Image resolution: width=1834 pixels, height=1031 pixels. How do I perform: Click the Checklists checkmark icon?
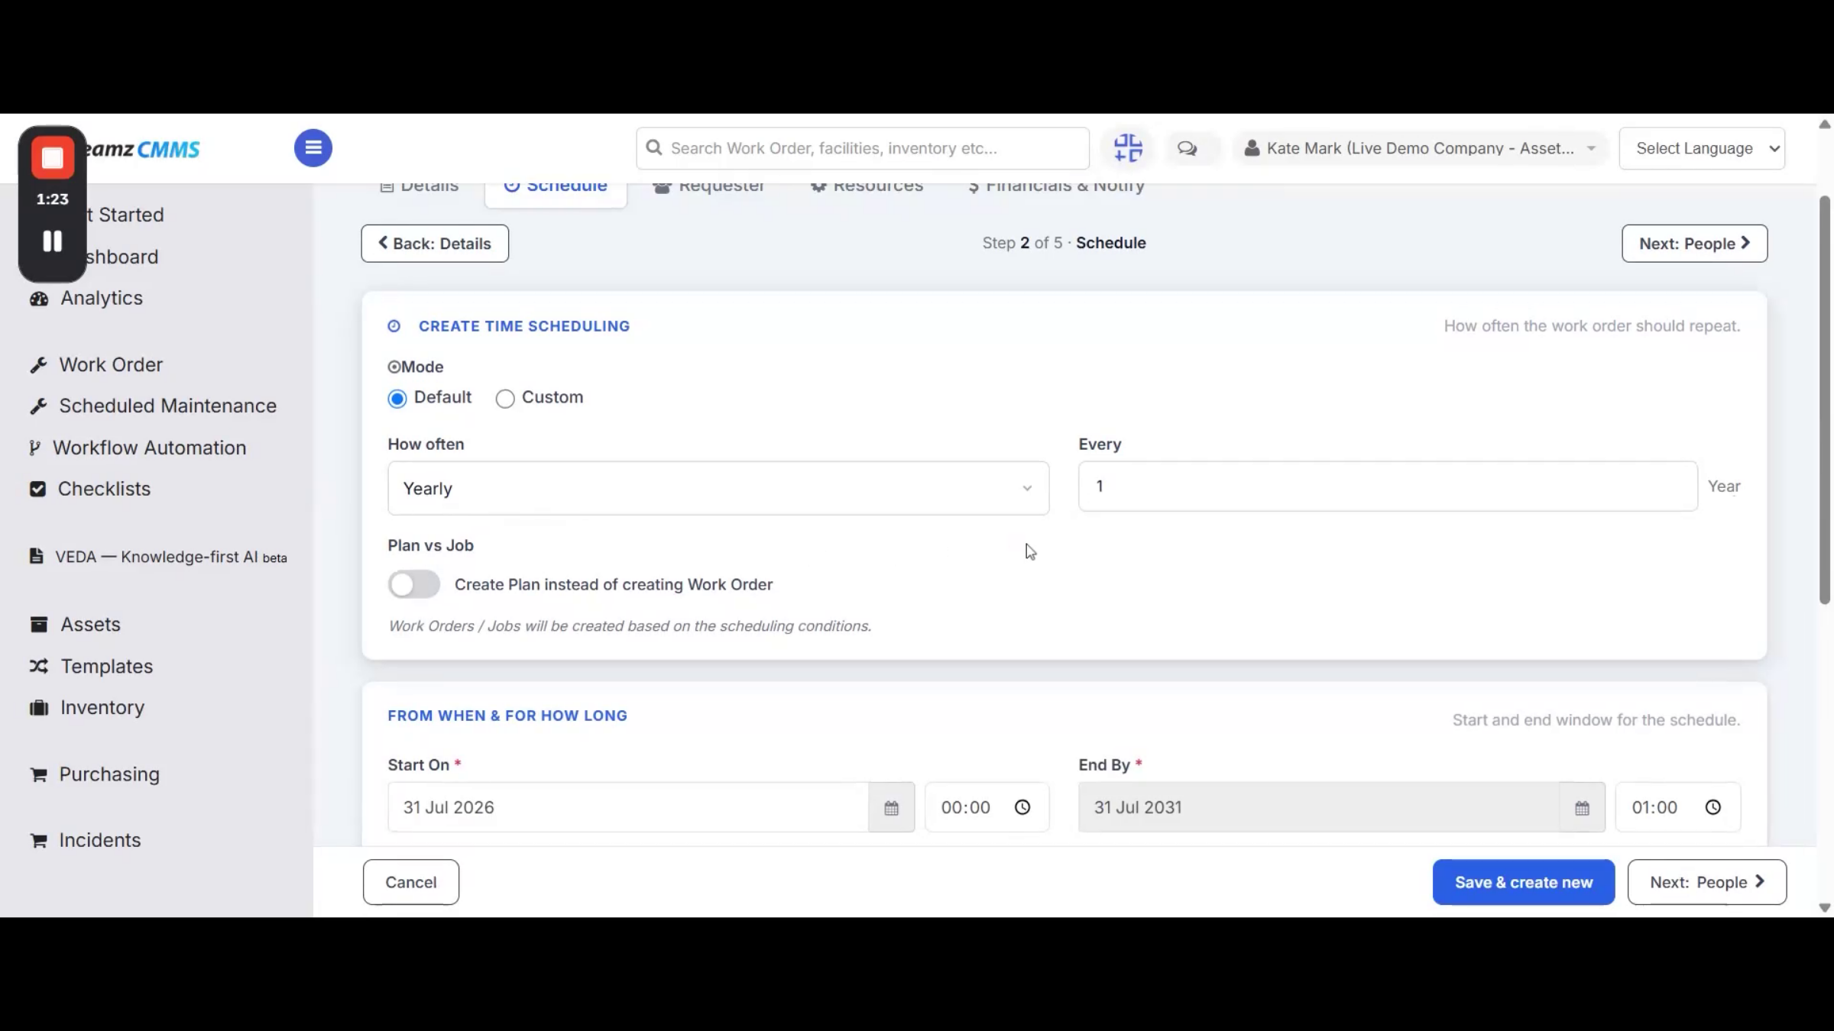point(37,489)
